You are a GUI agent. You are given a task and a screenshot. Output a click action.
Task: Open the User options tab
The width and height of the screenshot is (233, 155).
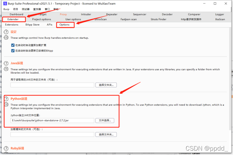coord(73,19)
